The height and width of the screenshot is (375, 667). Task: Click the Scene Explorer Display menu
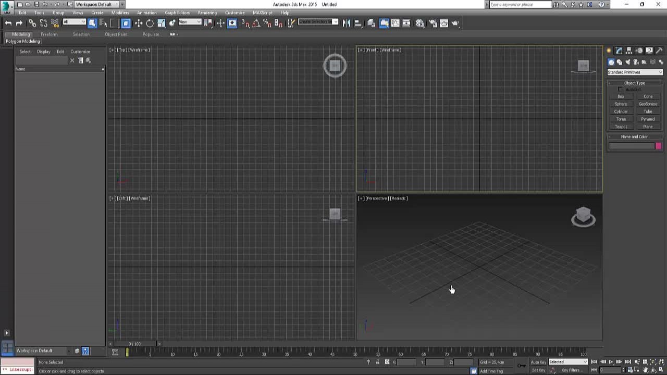(x=44, y=52)
